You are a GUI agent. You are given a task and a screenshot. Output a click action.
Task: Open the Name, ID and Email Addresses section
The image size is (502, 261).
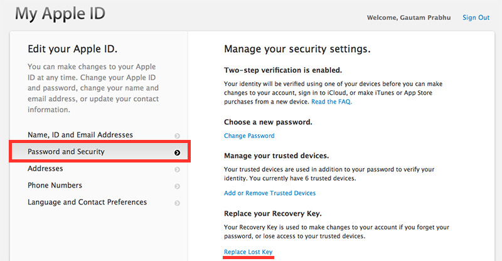pos(80,135)
